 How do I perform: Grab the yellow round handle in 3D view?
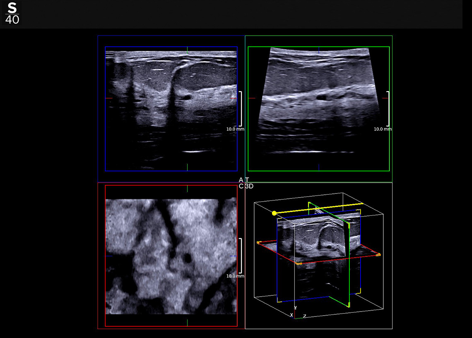coord(274,213)
